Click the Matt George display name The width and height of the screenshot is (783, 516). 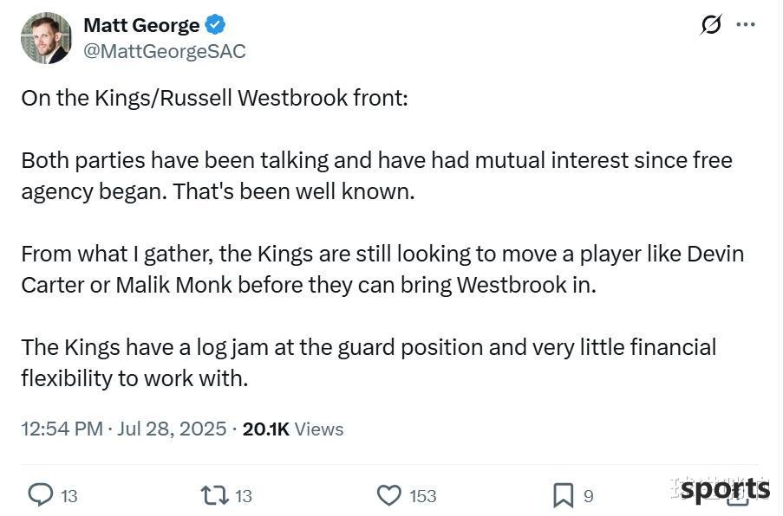[141, 25]
